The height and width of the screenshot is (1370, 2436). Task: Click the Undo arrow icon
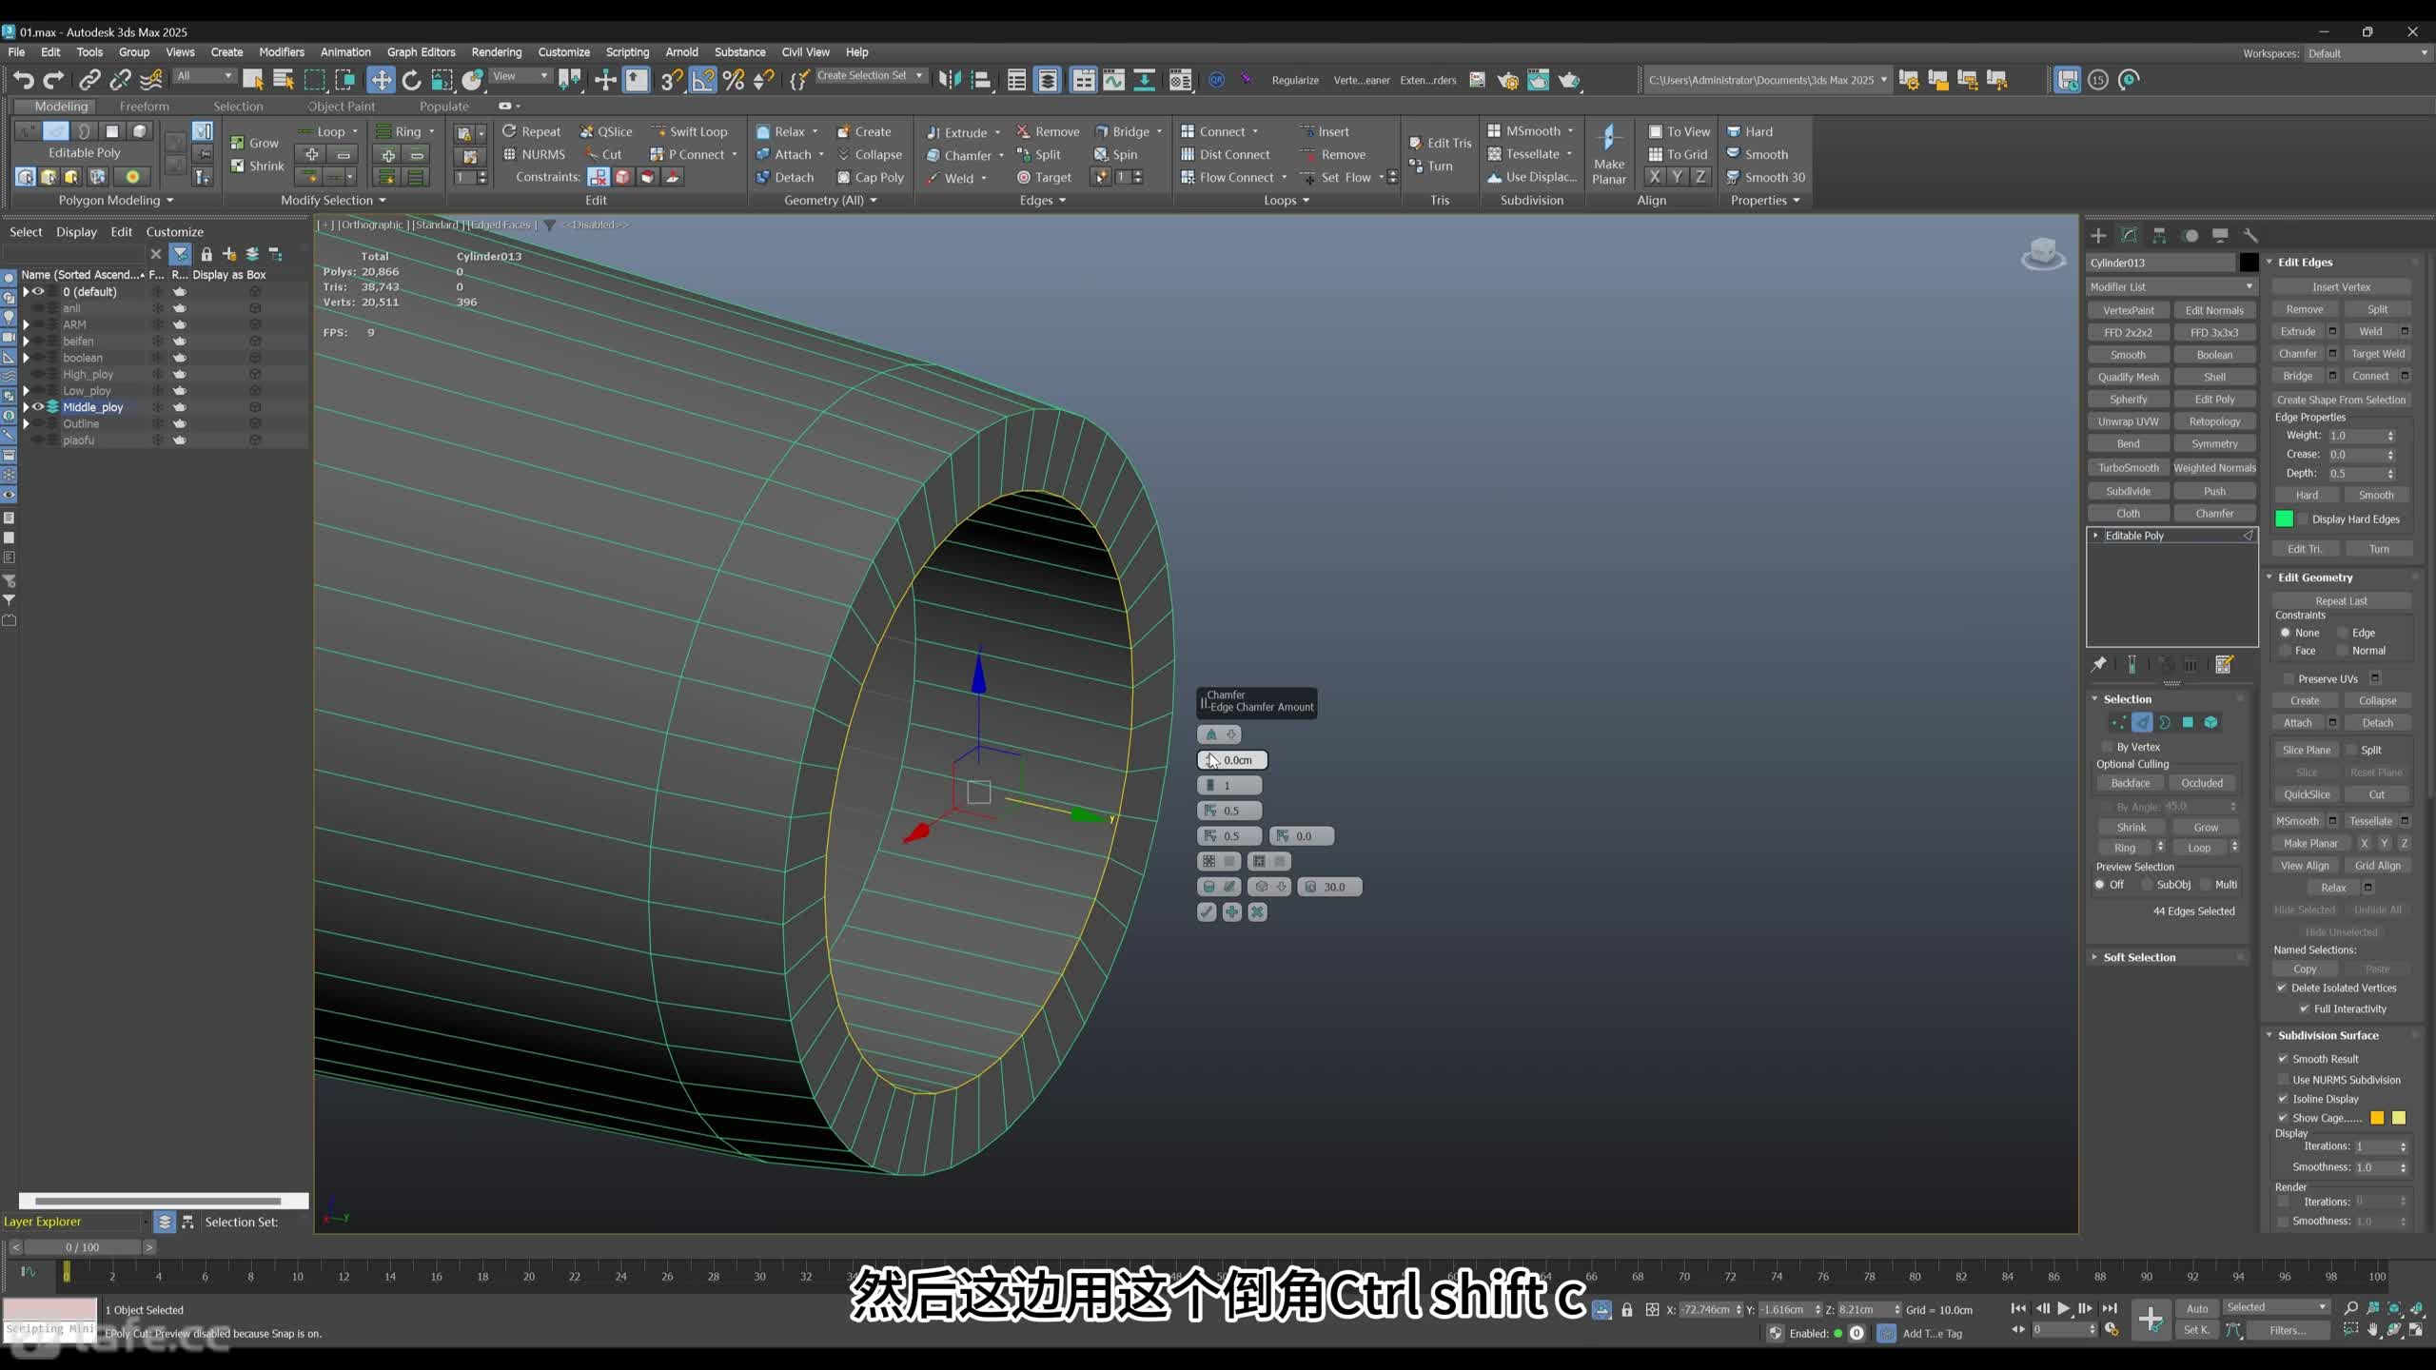(24, 81)
